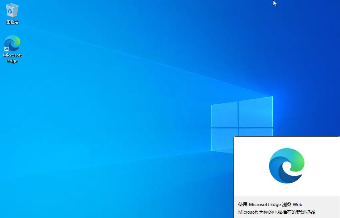Click the white banner area right of Edge logo
Viewport: 340px width, 218px height.
[x=323, y=166]
